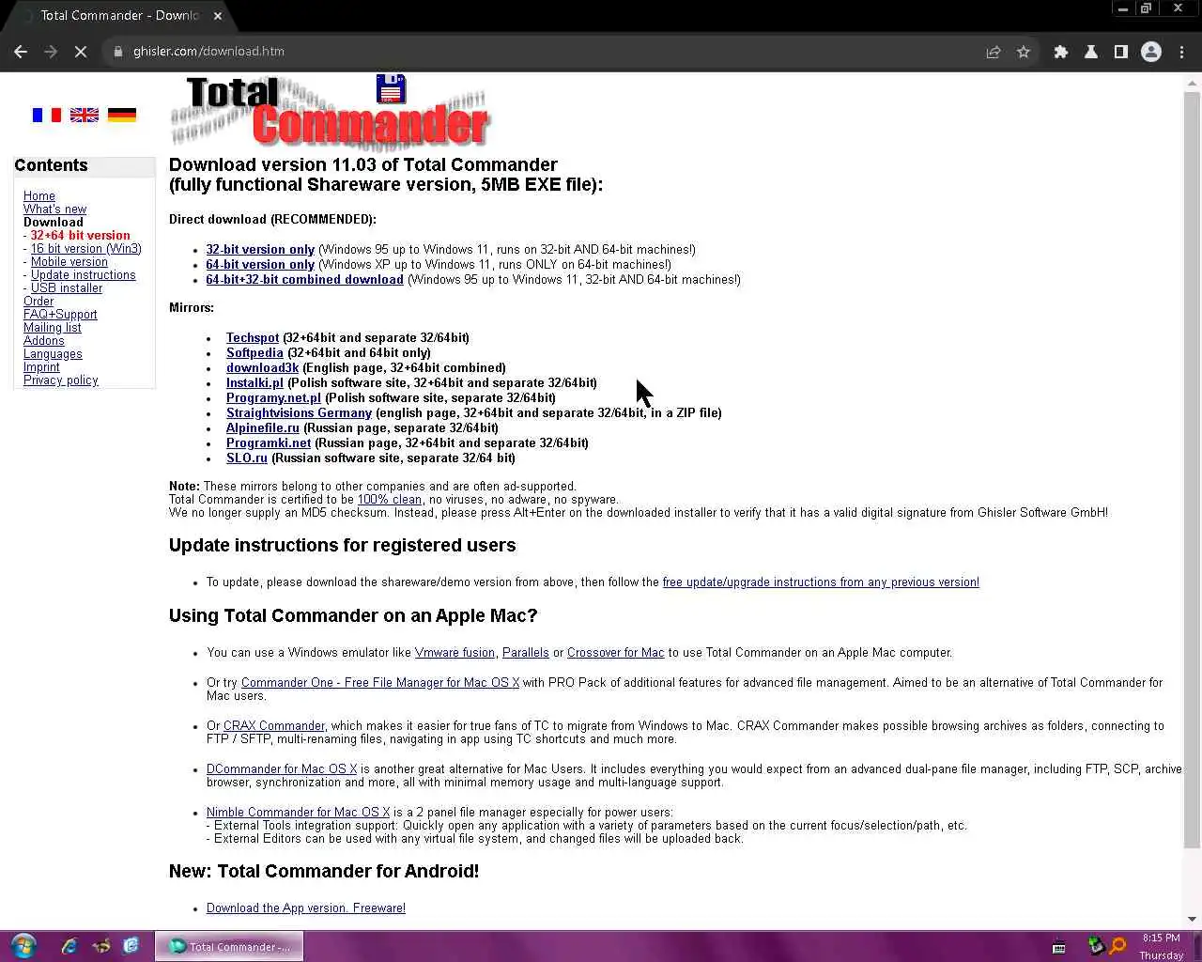Open the Alpinefile.ru mirror link
This screenshot has width=1202, height=962.
pyautogui.click(x=263, y=427)
